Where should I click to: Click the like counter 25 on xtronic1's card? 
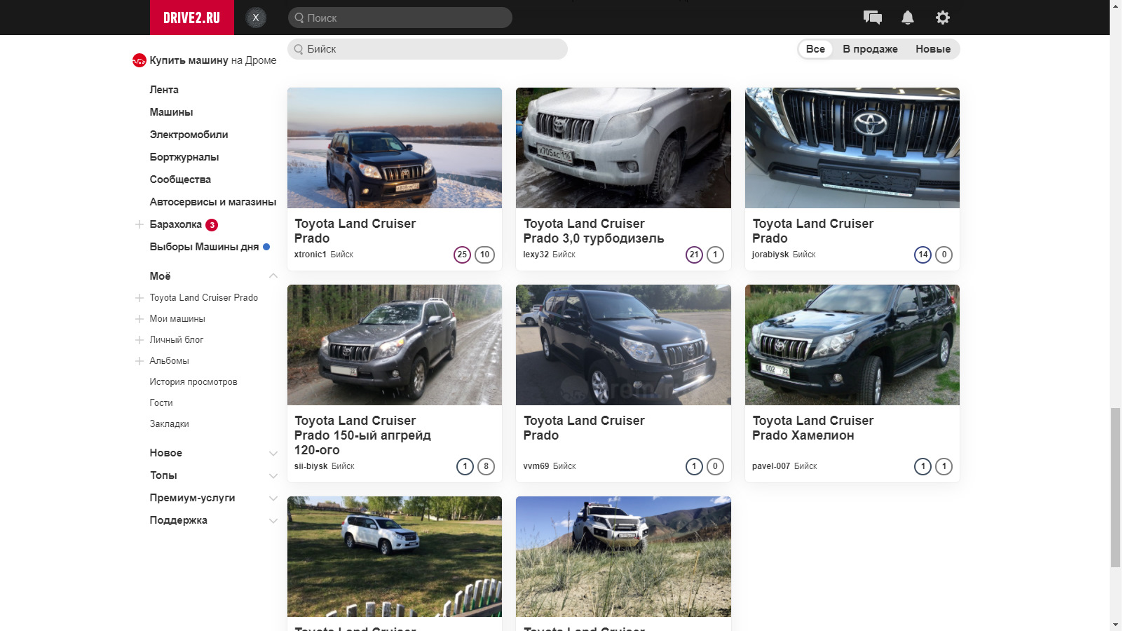tap(462, 255)
